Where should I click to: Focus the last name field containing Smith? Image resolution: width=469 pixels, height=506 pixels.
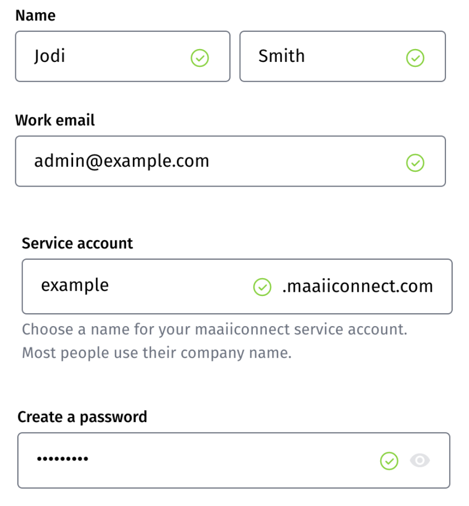tap(343, 56)
